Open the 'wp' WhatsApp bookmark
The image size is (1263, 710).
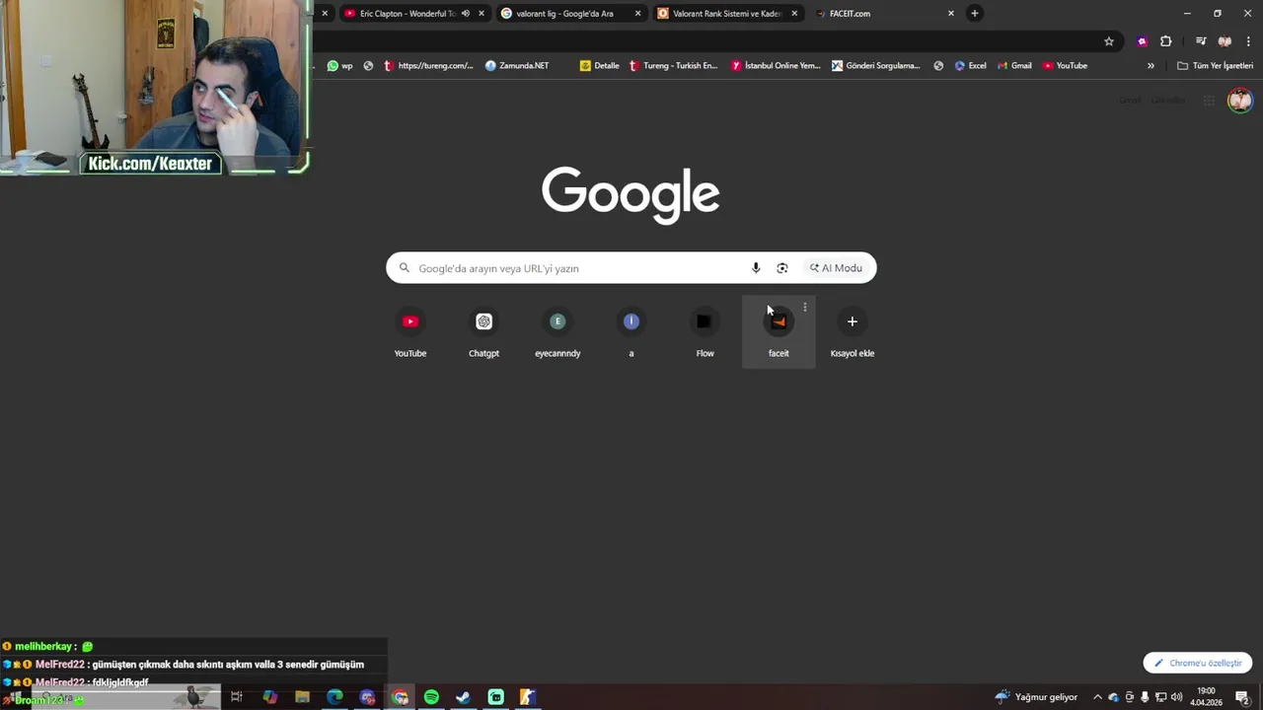(x=340, y=66)
